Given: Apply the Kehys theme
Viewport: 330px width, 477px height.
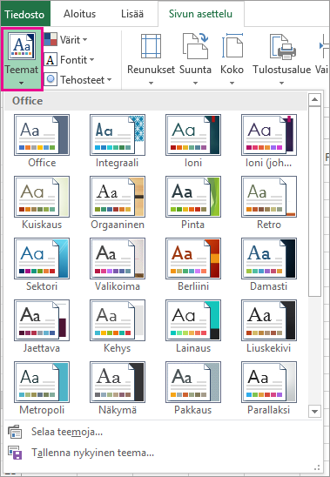Looking at the screenshot, I should (x=118, y=326).
